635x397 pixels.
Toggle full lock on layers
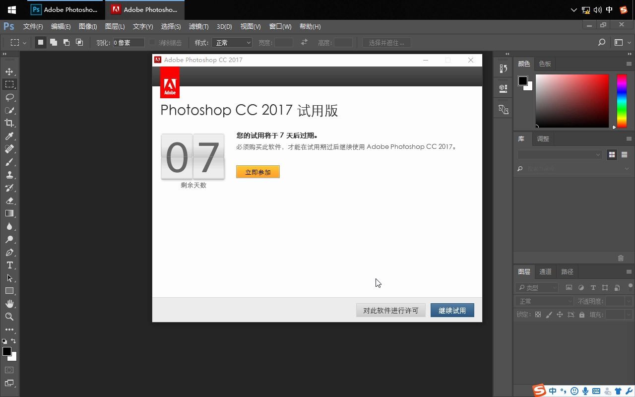[x=581, y=314]
